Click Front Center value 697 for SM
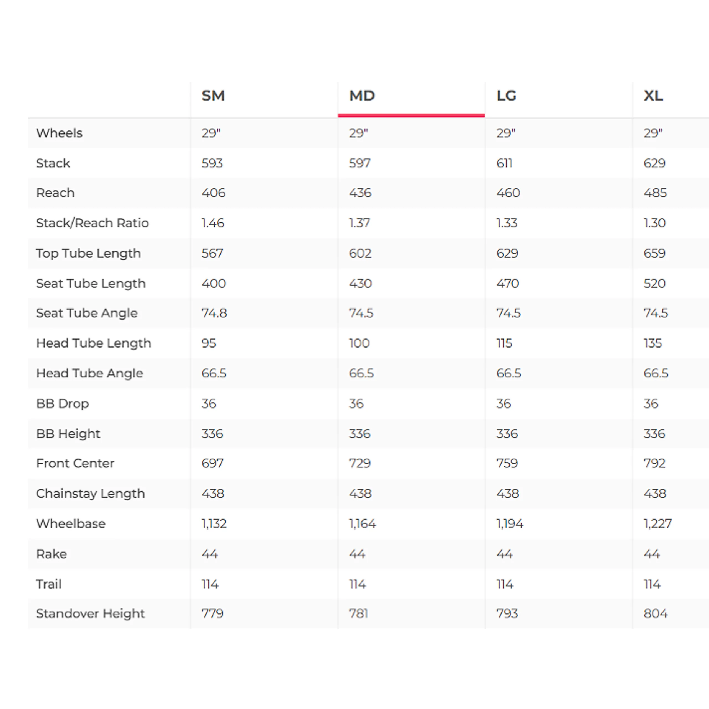709x709 pixels. point(212,464)
